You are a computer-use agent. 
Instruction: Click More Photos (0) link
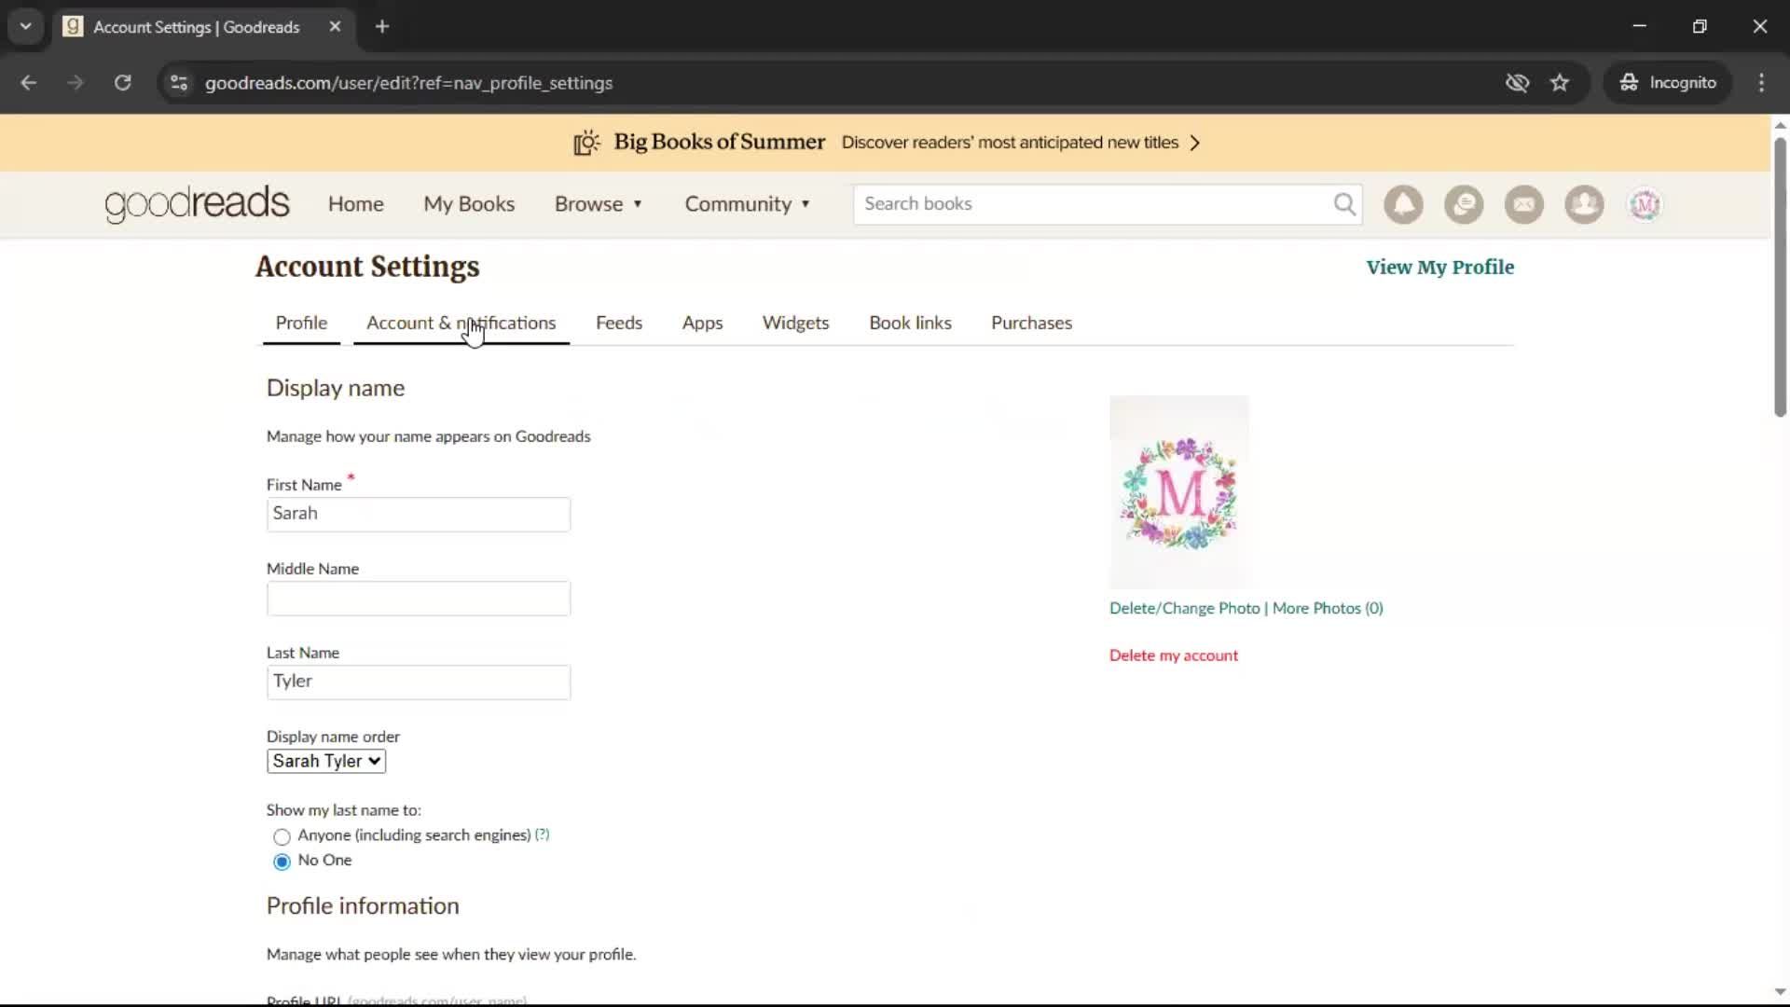point(1328,608)
